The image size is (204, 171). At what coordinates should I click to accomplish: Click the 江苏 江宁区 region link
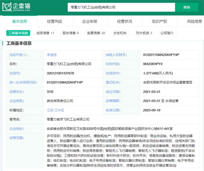tap(55, 110)
